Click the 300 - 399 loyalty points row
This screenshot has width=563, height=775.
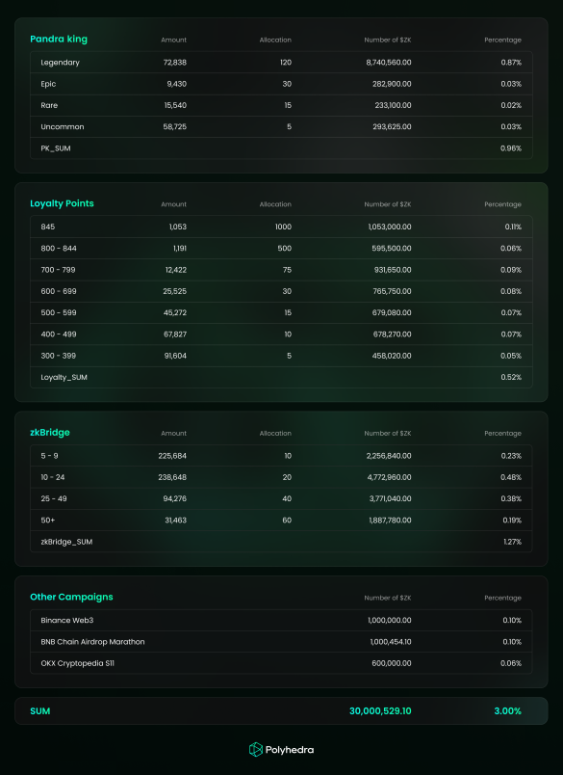pyautogui.click(x=281, y=356)
